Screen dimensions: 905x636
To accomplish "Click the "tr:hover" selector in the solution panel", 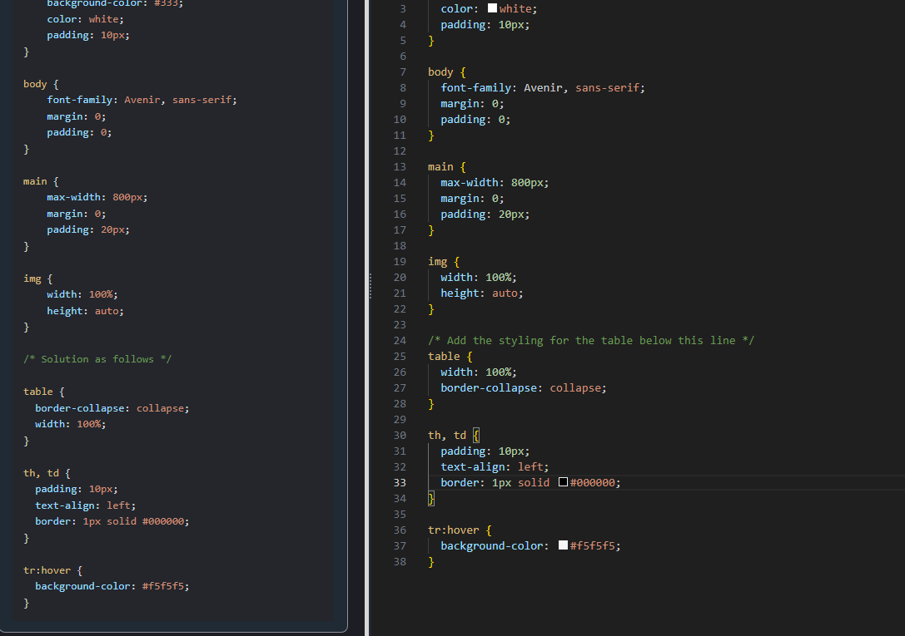I will pyautogui.click(x=47, y=570).
